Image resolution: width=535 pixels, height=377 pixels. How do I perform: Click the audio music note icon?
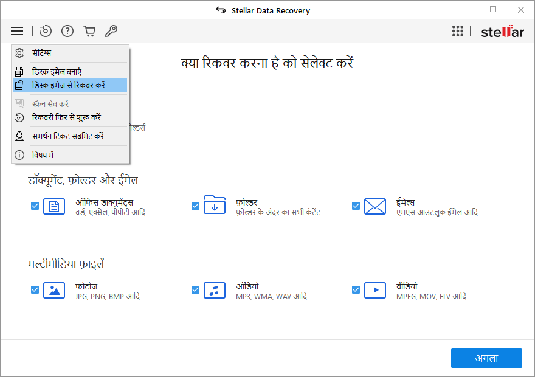coord(214,290)
